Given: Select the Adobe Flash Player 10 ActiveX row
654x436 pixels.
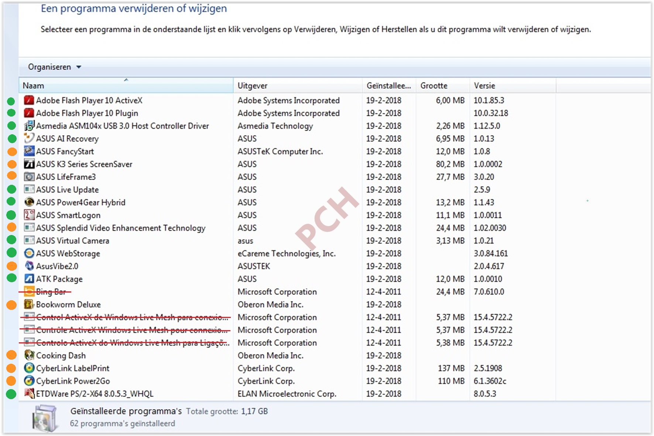Looking at the screenshot, I should pos(287,100).
